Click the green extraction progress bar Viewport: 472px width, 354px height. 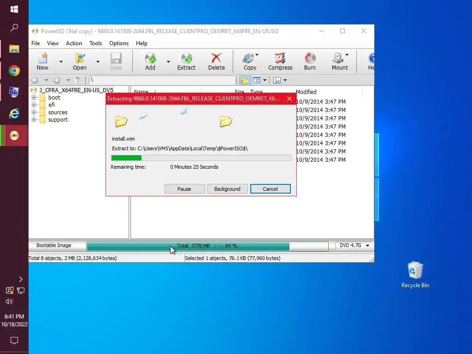pos(201,158)
